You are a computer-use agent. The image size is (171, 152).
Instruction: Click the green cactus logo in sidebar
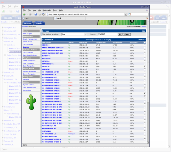coord(31,102)
